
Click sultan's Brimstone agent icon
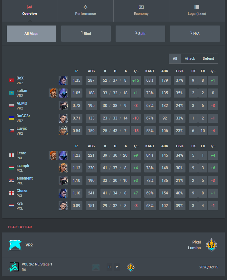(53, 93)
